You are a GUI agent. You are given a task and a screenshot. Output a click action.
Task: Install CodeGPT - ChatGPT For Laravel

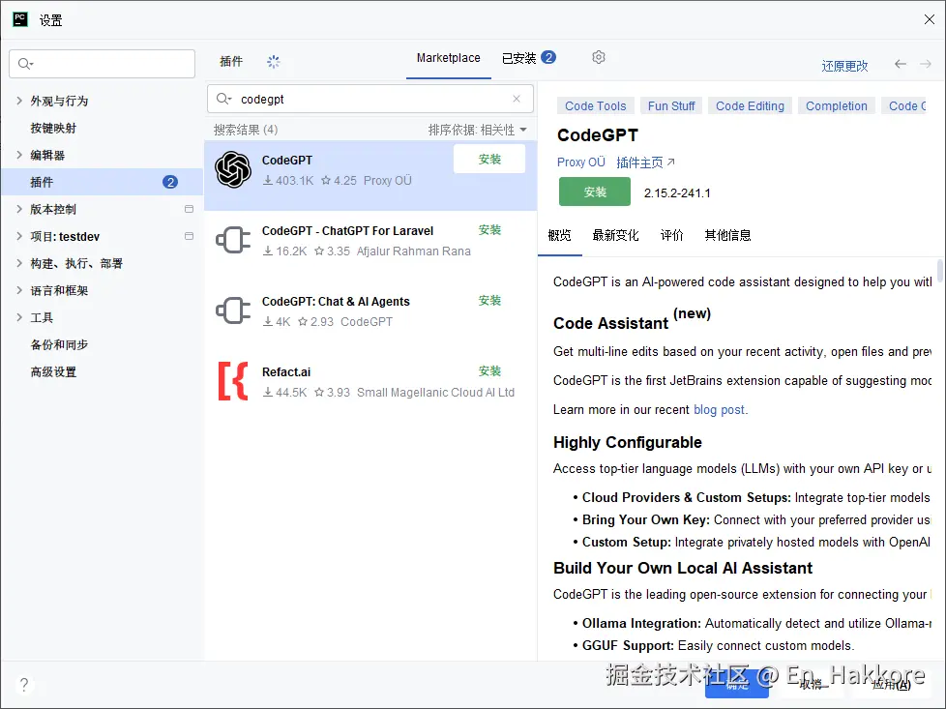click(x=489, y=230)
